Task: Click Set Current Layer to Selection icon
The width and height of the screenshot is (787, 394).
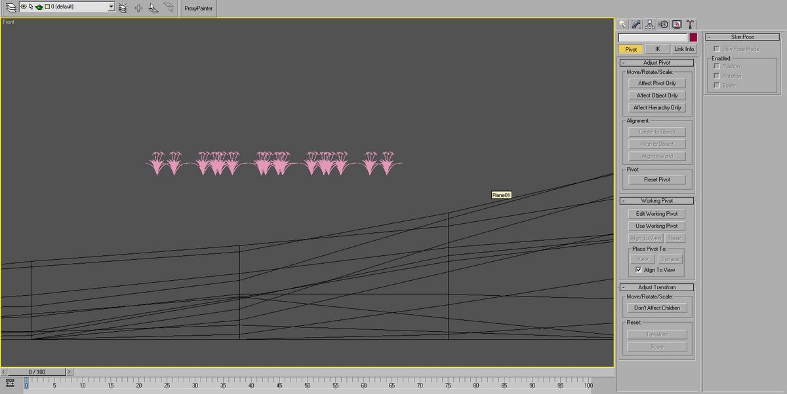Action: [169, 8]
